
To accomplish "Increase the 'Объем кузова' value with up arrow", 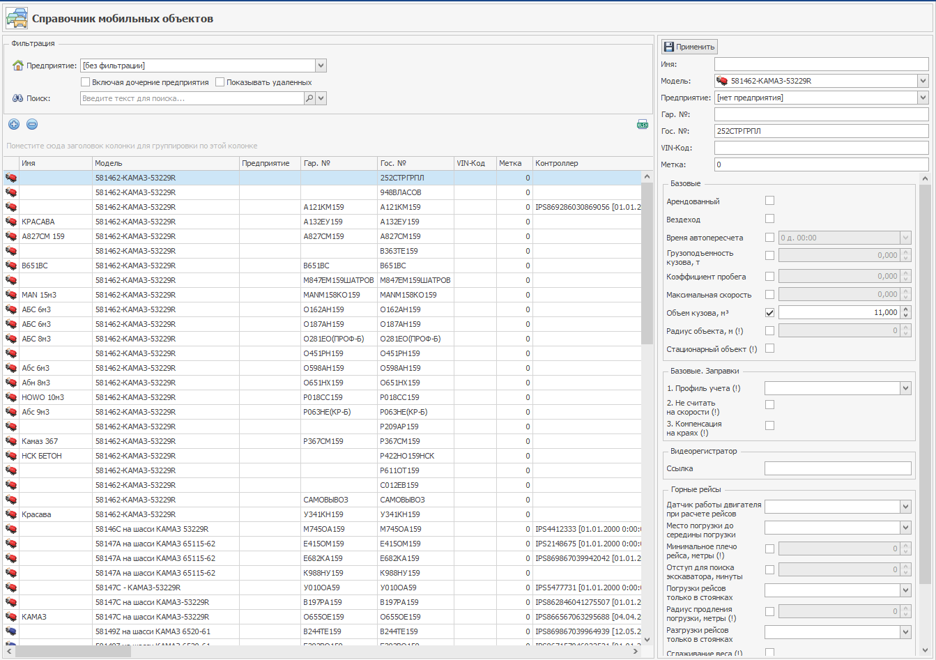I will coord(906,309).
